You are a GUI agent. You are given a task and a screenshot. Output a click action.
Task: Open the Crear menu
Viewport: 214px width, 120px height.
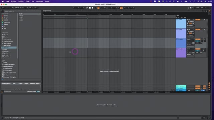[27, 1]
